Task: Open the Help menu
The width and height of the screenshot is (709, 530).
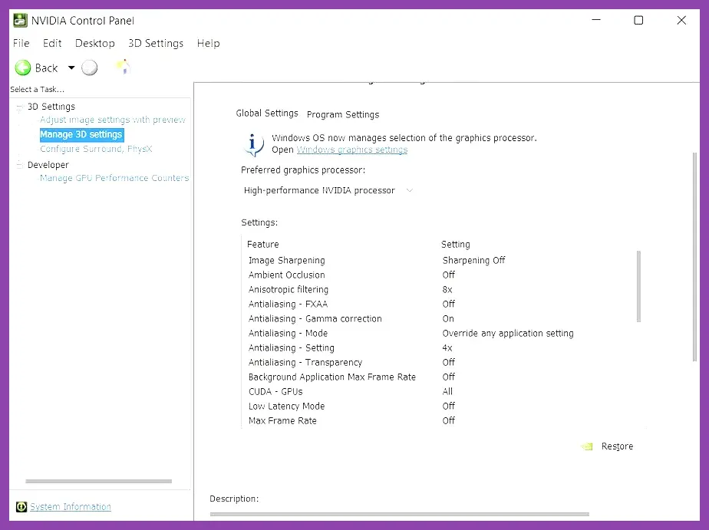Action: [208, 43]
